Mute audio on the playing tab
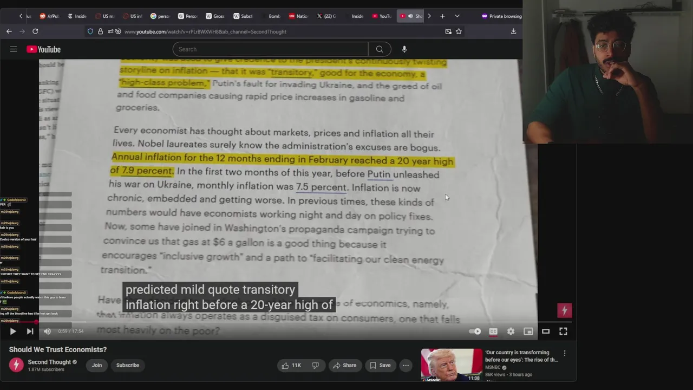 (x=410, y=16)
